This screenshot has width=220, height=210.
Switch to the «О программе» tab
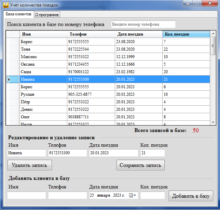point(47,15)
